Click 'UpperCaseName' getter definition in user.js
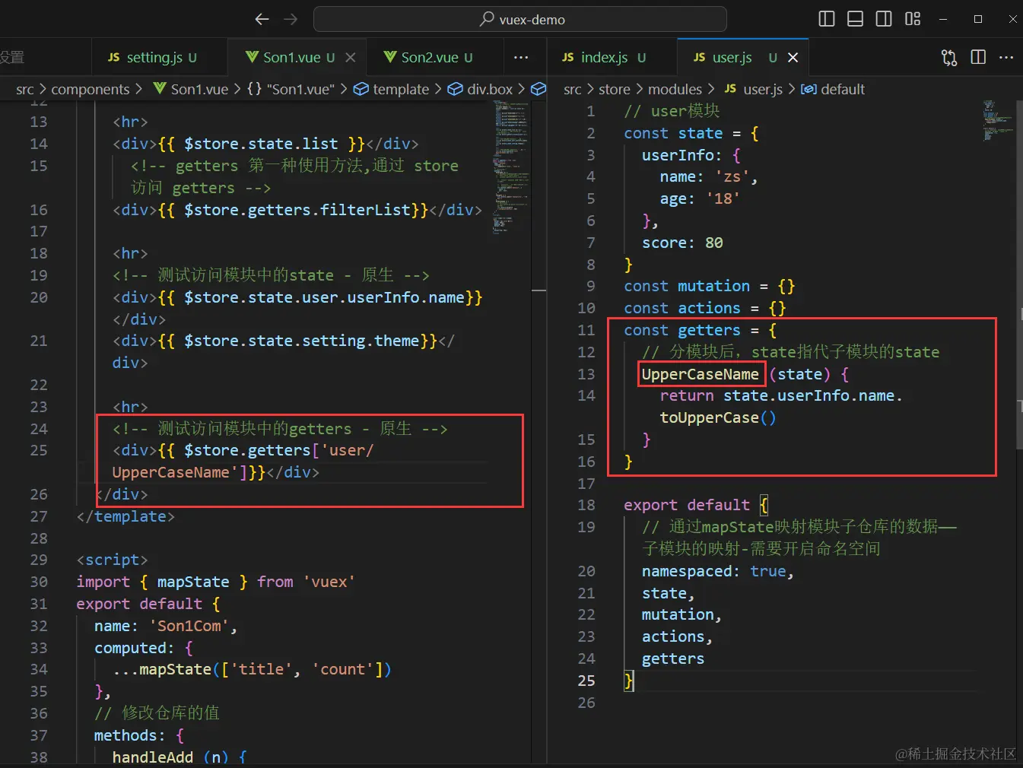 pos(701,374)
